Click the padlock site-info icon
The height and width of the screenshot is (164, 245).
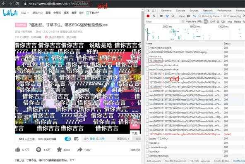point(25,4)
